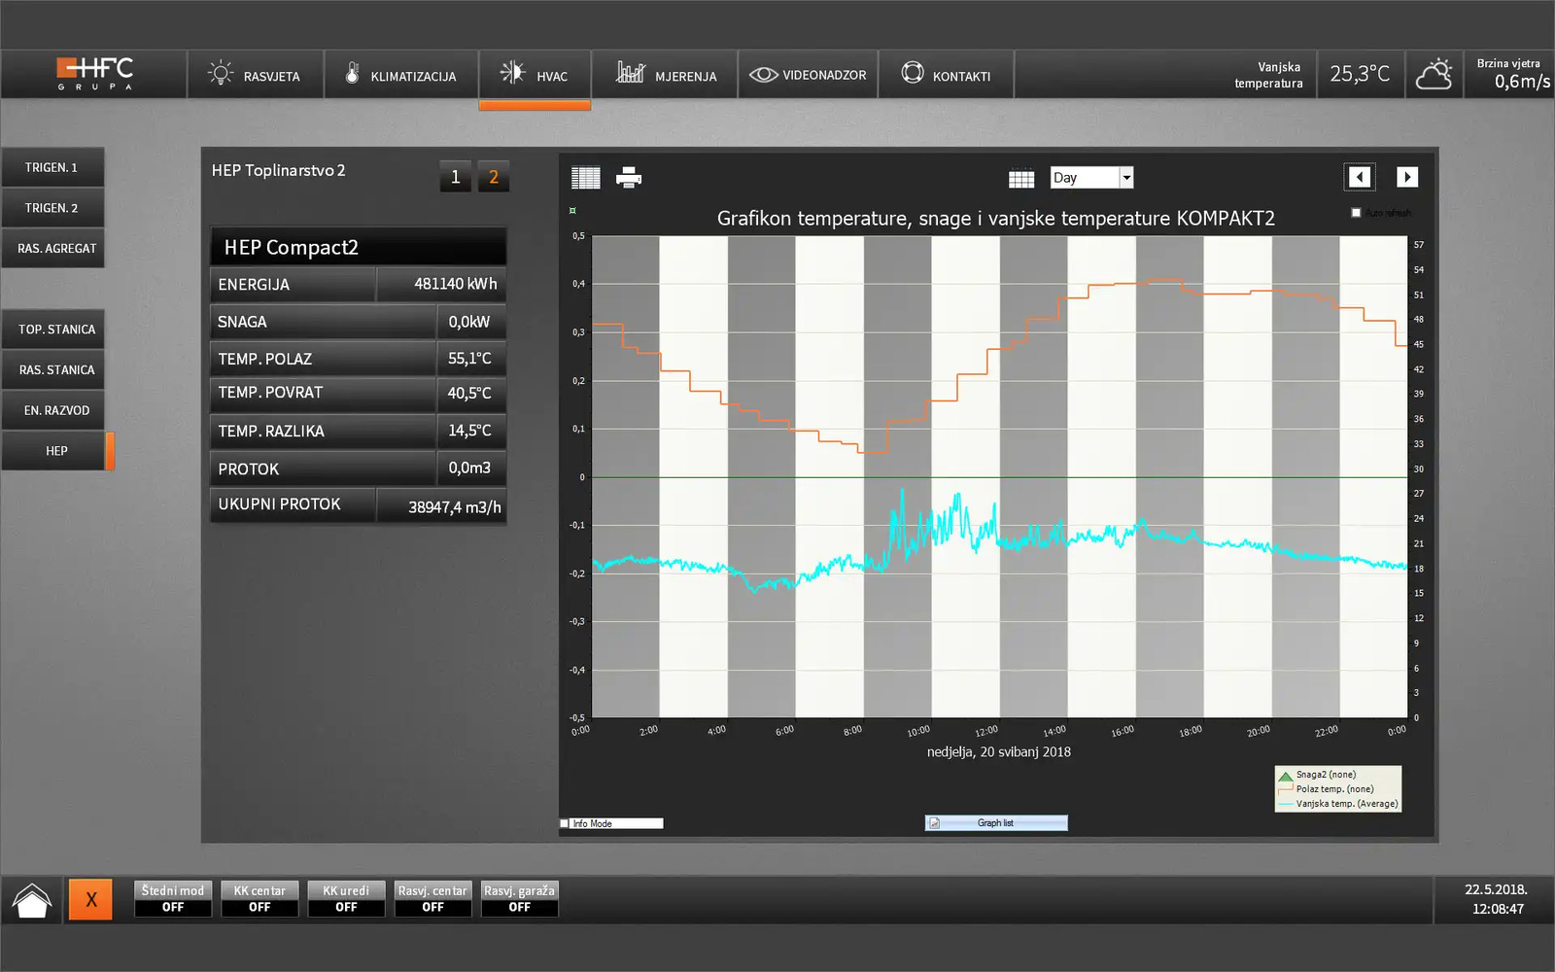1555x972 pixels.
Task: Open the calendar date picker icon
Action: (1020, 178)
